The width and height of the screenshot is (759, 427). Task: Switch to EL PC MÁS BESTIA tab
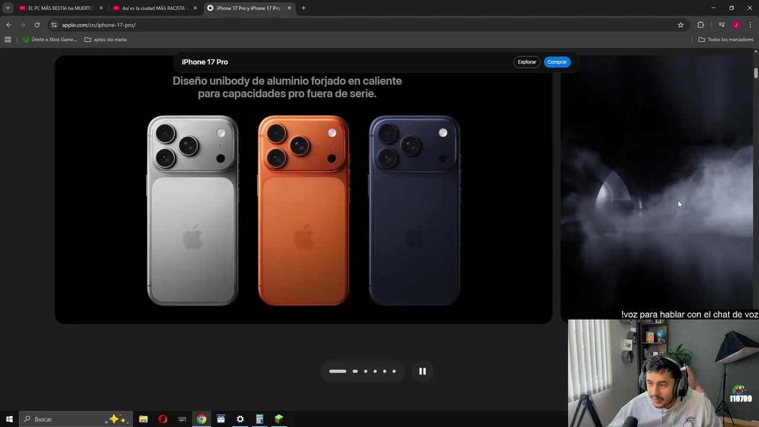[x=60, y=8]
